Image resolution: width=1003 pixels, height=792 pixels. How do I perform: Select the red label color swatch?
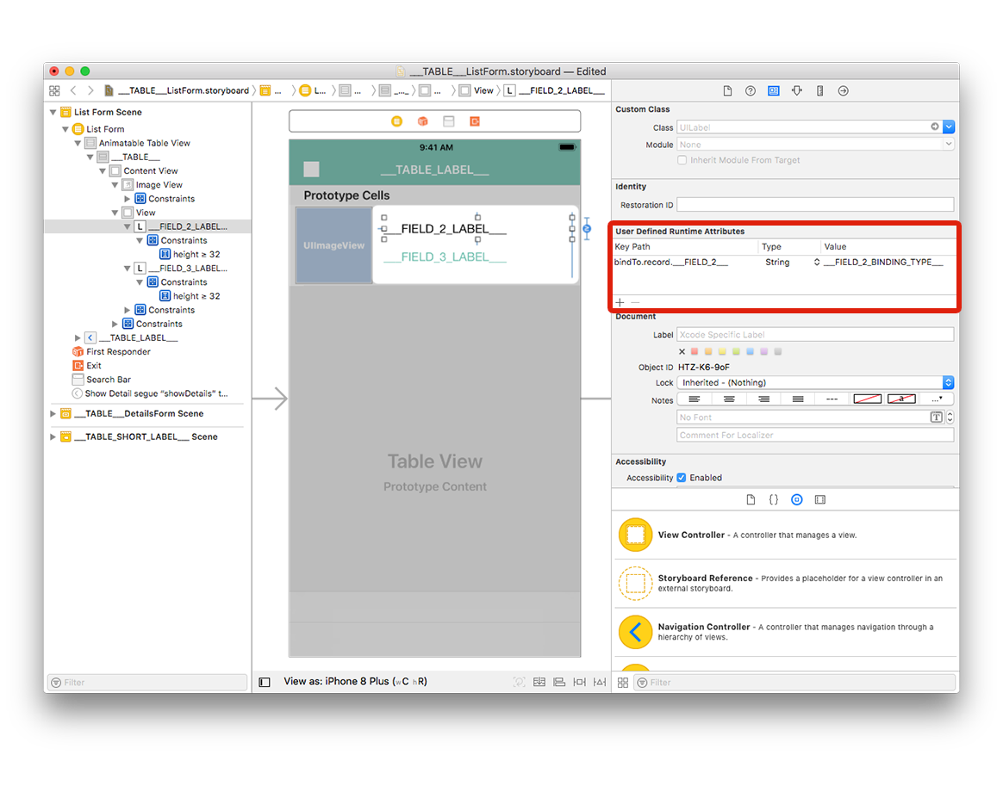pyautogui.click(x=695, y=351)
